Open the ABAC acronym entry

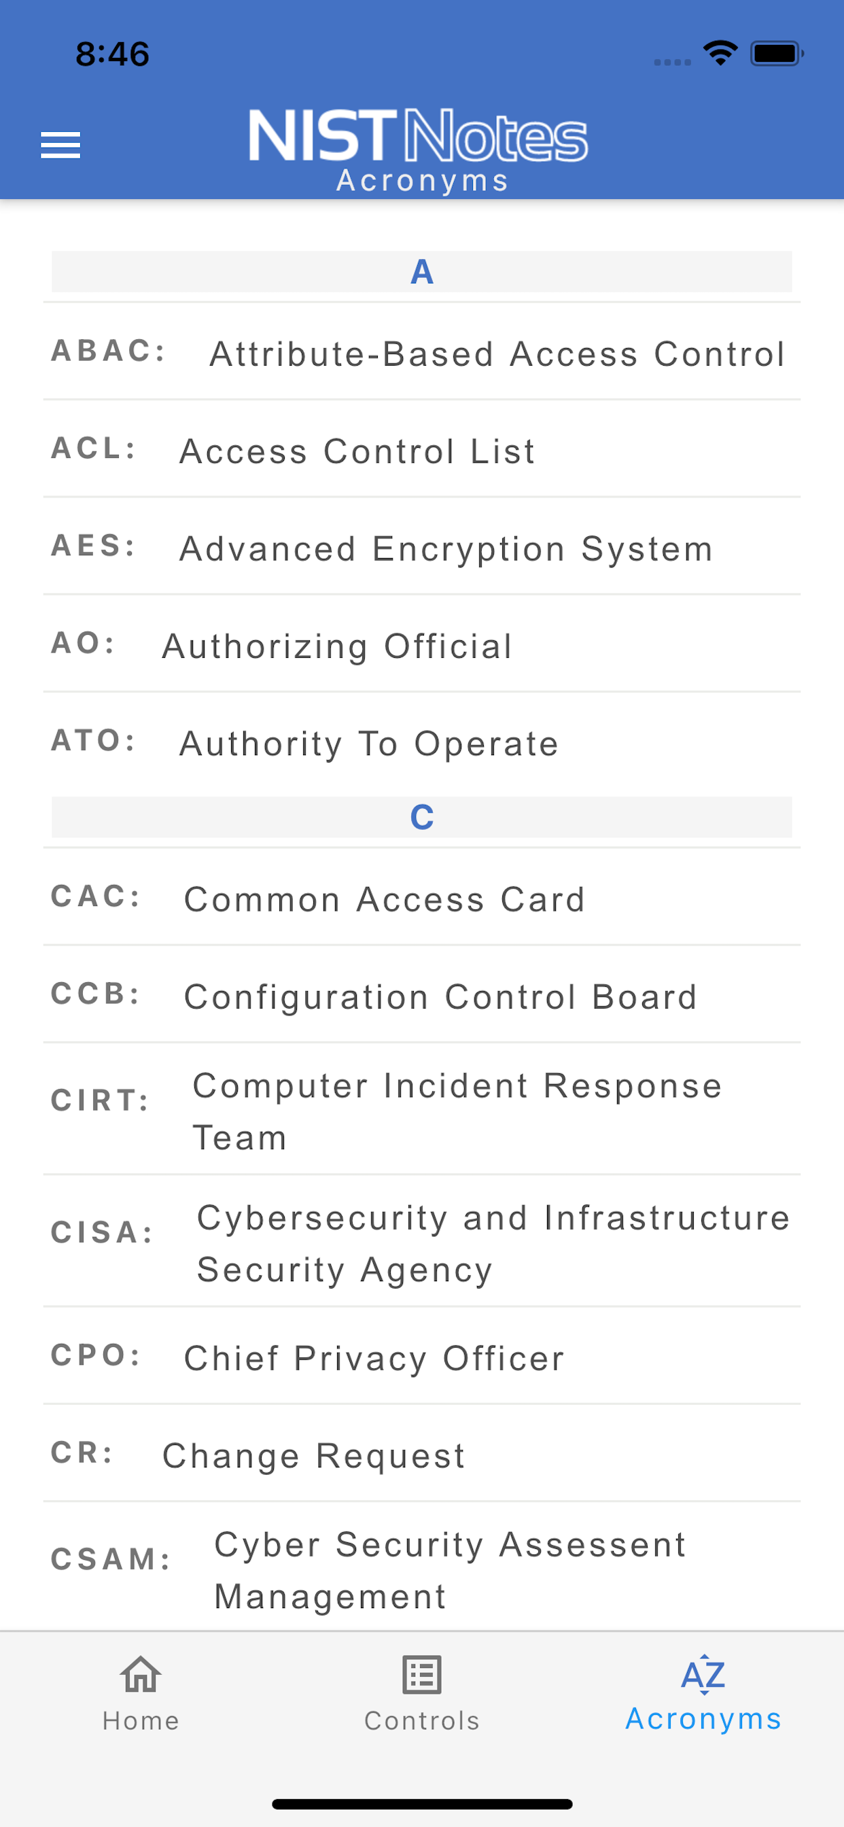pos(422,352)
